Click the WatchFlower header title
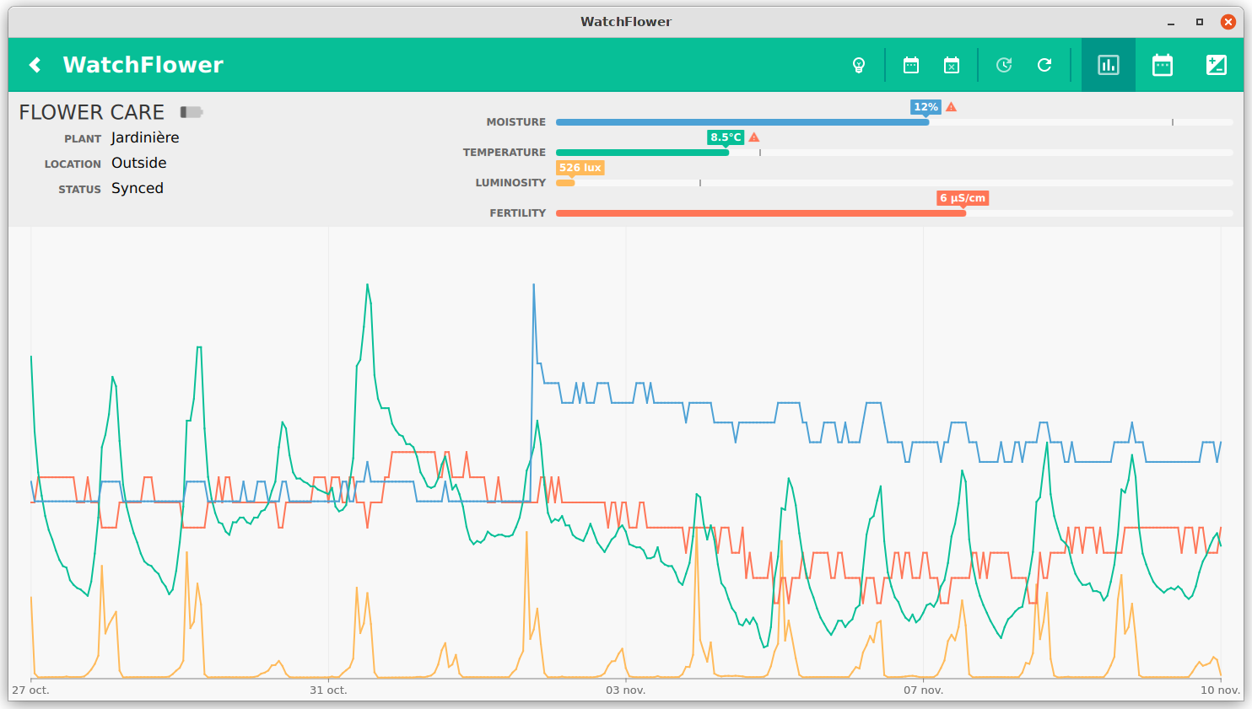 click(143, 65)
